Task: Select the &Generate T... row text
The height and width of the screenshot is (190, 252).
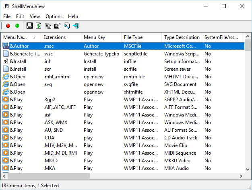Action: 25,54
